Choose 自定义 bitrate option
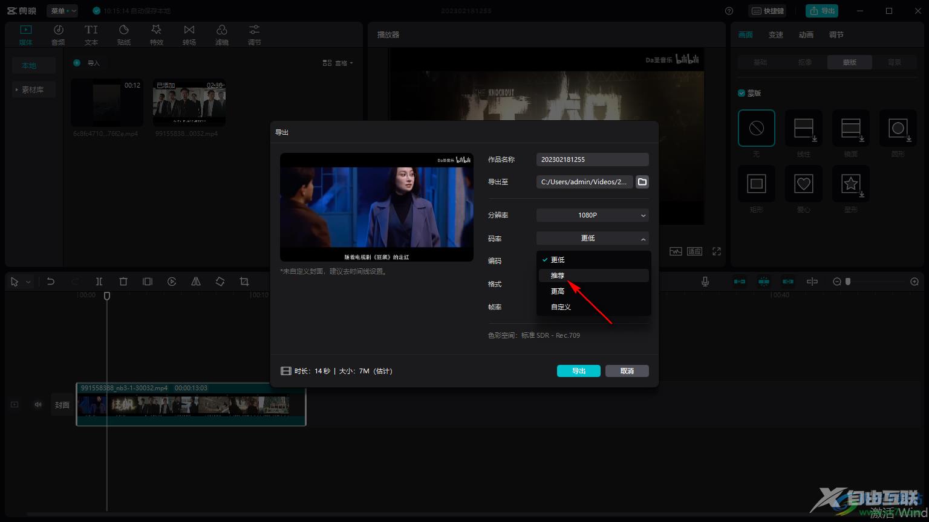The width and height of the screenshot is (929, 522). point(594,307)
